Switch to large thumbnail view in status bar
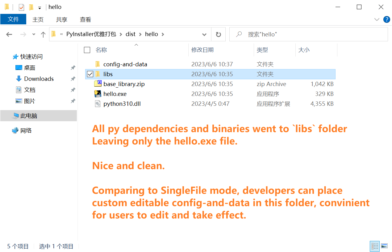The image size is (392, 252). point(384,246)
